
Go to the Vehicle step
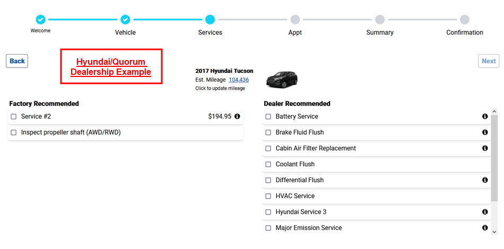125,20
